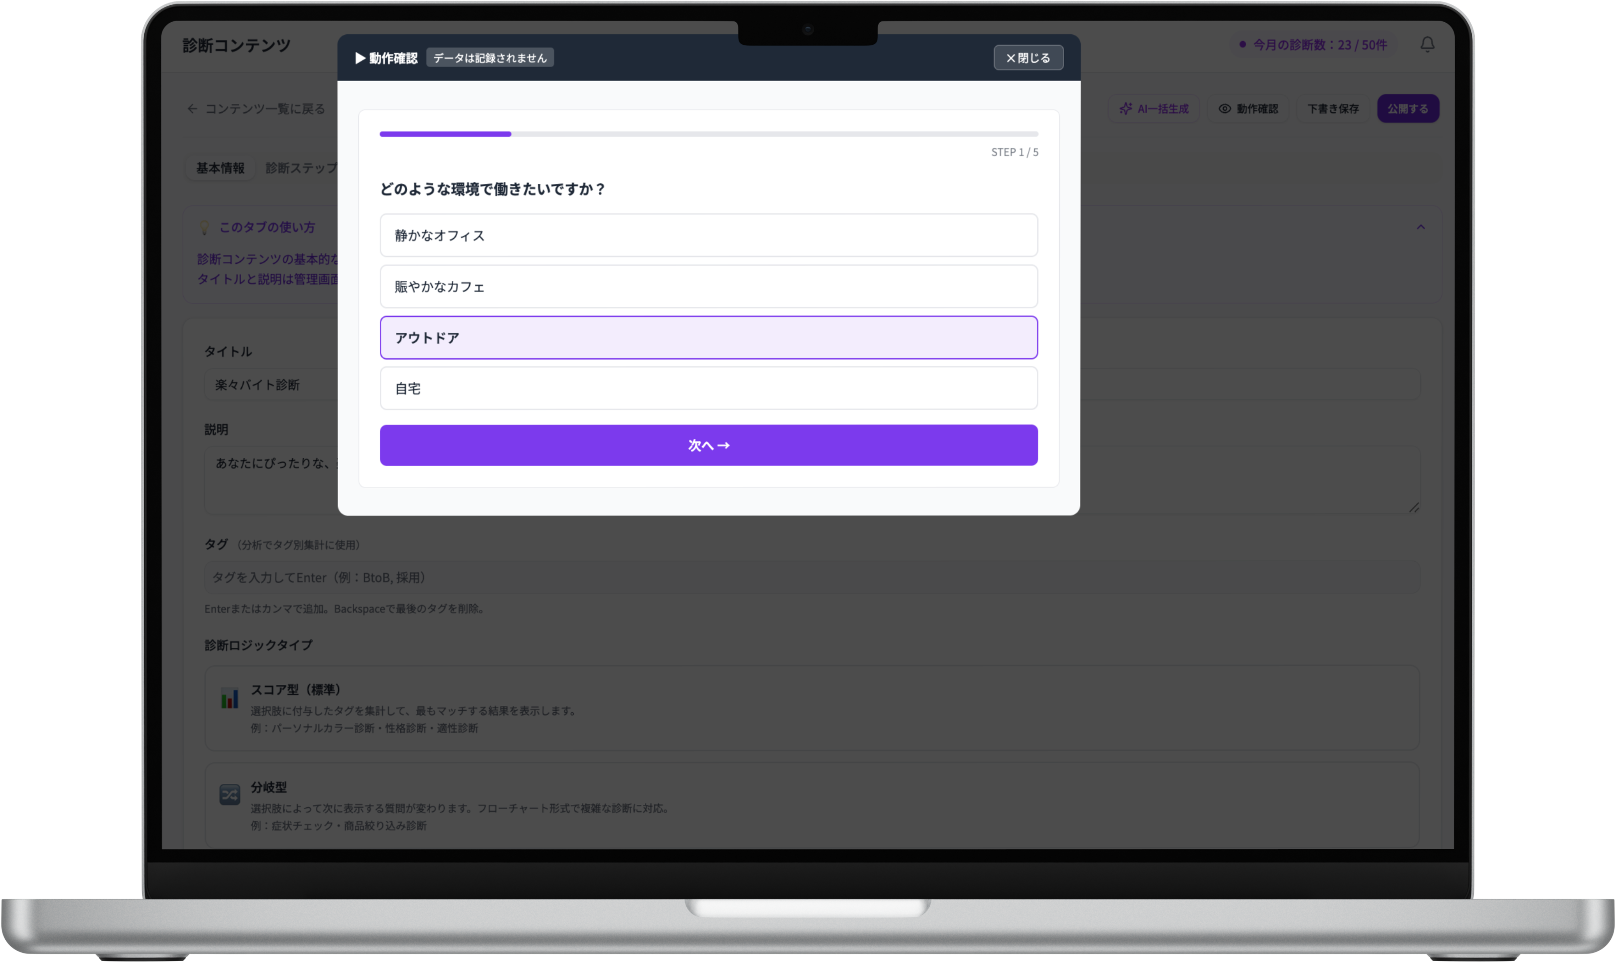Select the highlighted アウトドア option
1616x962 pixels.
click(709, 338)
